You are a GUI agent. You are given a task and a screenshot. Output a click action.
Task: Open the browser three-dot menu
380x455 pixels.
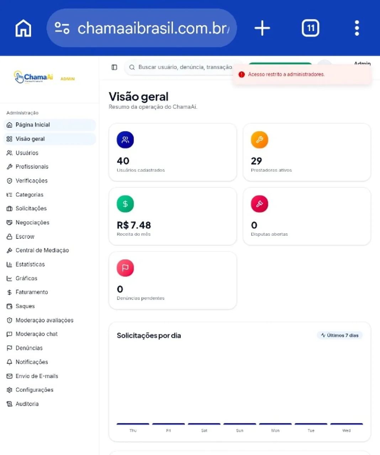coord(357,28)
